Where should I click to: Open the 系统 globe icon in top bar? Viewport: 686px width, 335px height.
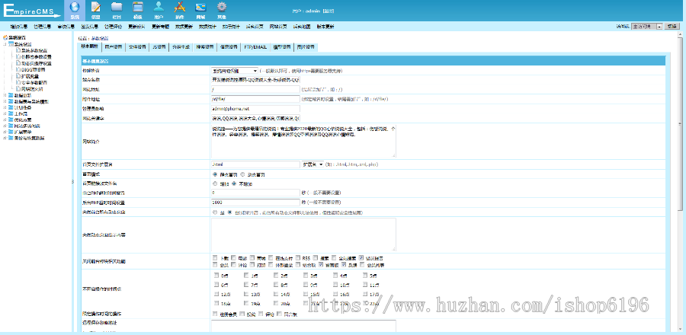coord(75,8)
